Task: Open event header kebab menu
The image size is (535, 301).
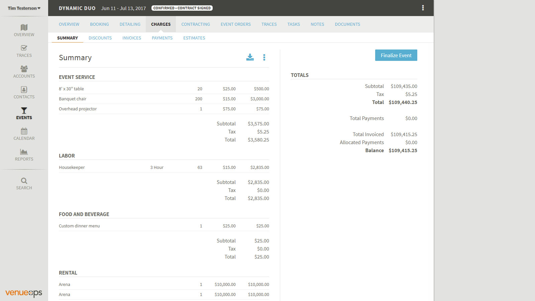Action: [x=423, y=8]
